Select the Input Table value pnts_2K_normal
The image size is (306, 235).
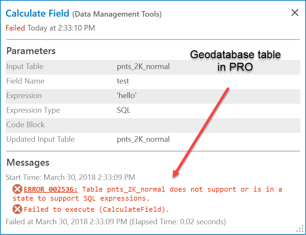click(x=143, y=67)
